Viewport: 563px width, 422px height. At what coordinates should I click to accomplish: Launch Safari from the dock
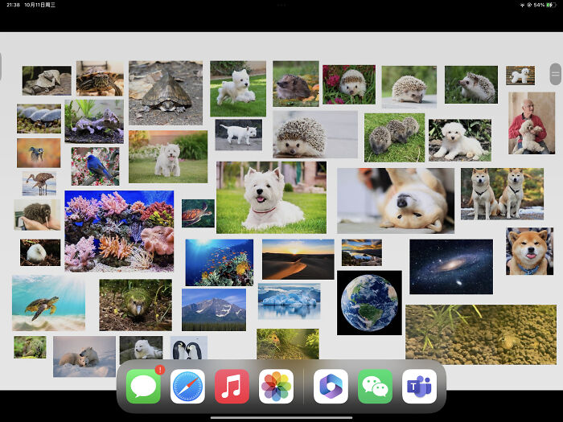coord(187,387)
